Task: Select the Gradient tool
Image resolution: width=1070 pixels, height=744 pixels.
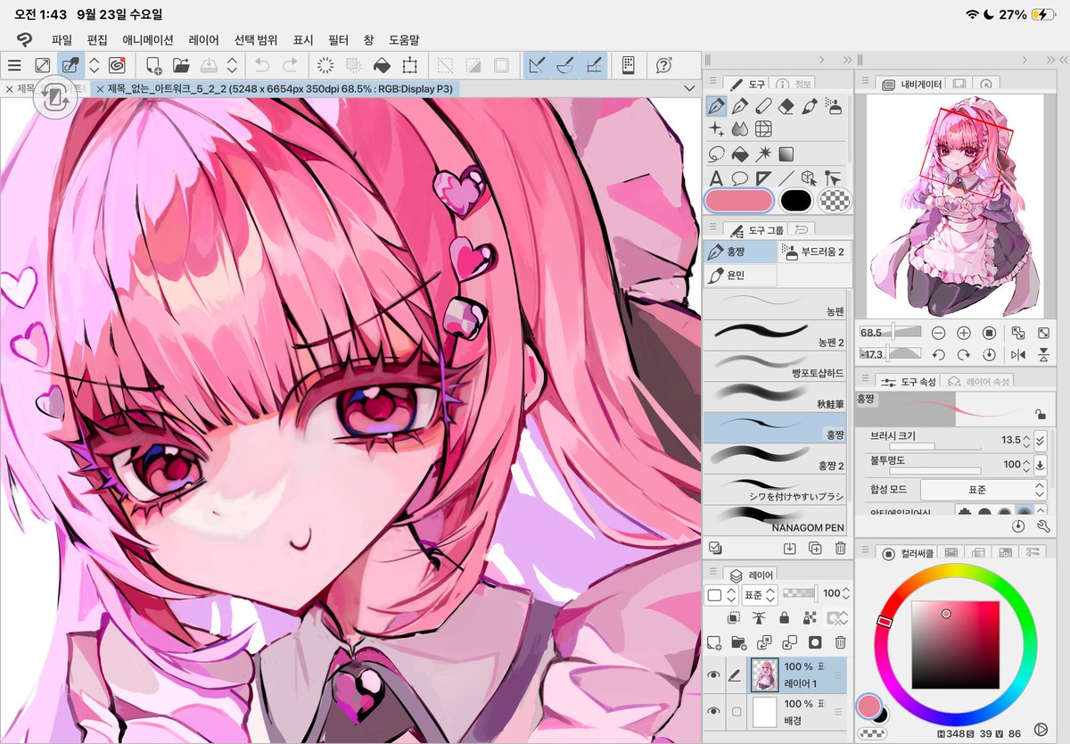Action: pyautogui.click(x=786, y=153)
